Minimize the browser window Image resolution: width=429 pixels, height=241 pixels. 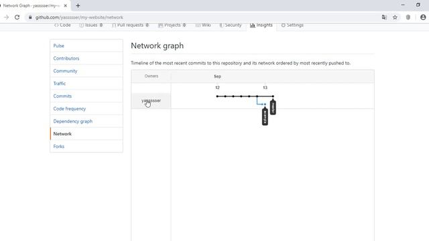403,5
